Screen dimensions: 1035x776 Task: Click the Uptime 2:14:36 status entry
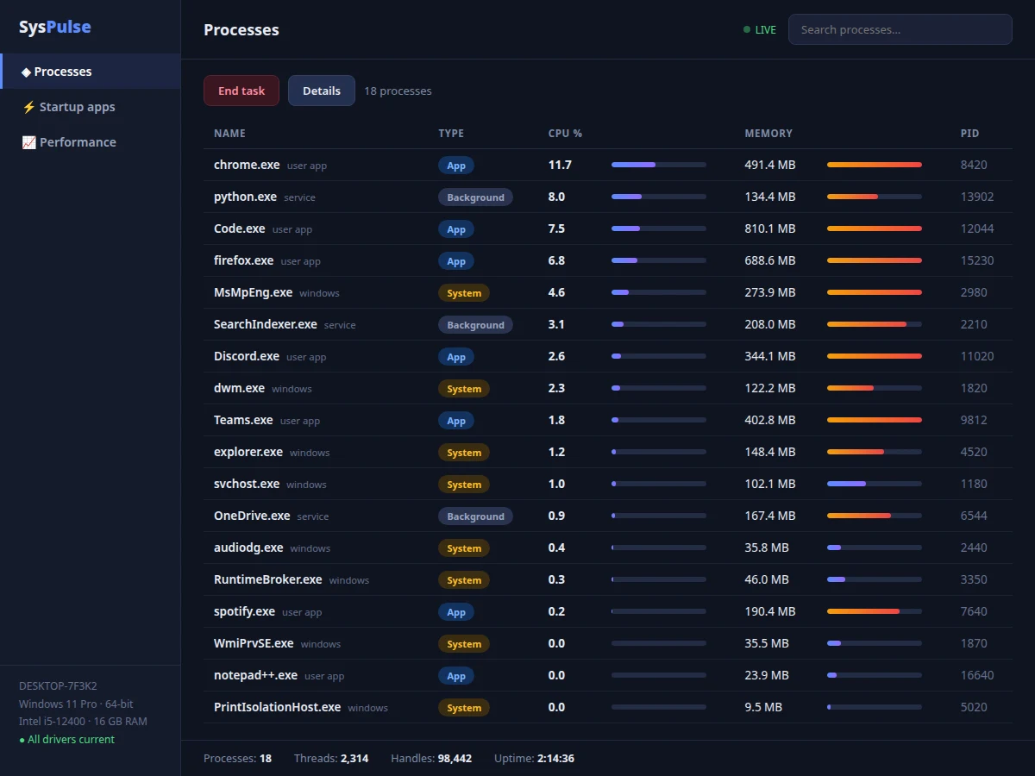pyautogui.click(x=534, y=759)
